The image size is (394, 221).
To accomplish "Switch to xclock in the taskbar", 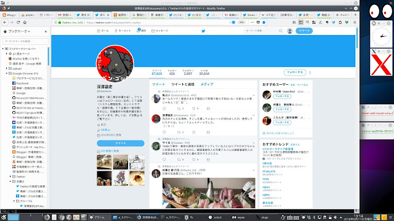I will click(x=215, y=217).
